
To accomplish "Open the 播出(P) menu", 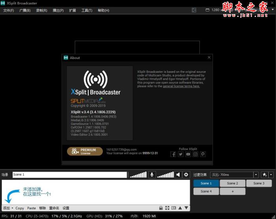I will tap(58, 10).
